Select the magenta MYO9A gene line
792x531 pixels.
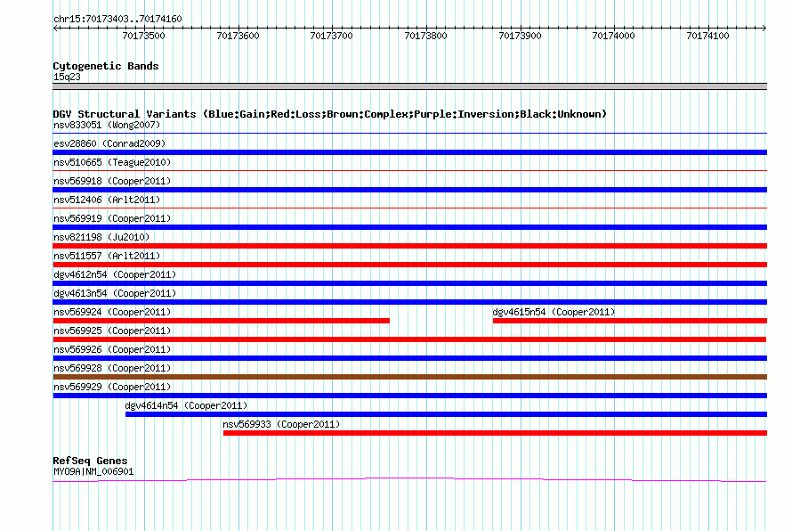tap(409, 479)
